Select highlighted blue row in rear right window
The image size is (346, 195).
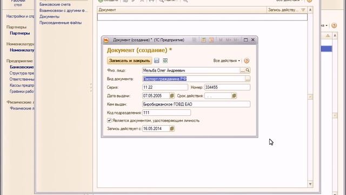tap(327, 49)
